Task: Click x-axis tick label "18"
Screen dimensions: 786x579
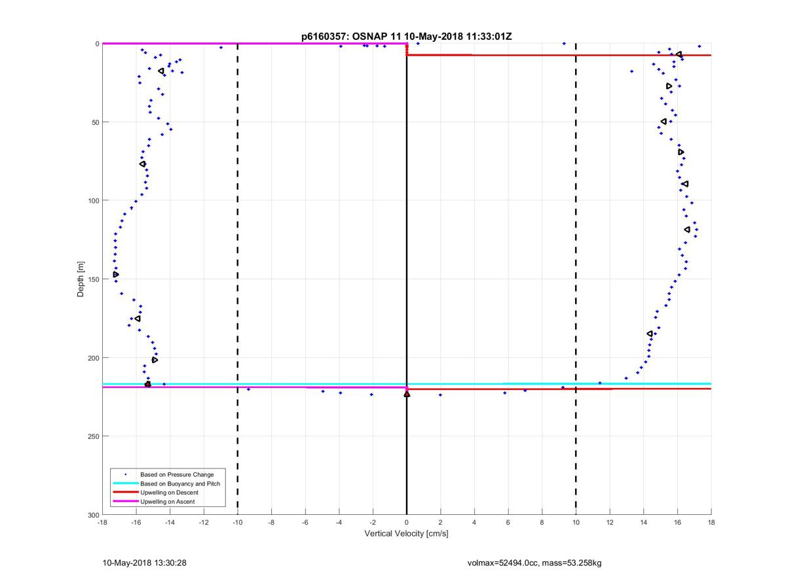Action: click(711, 523)
